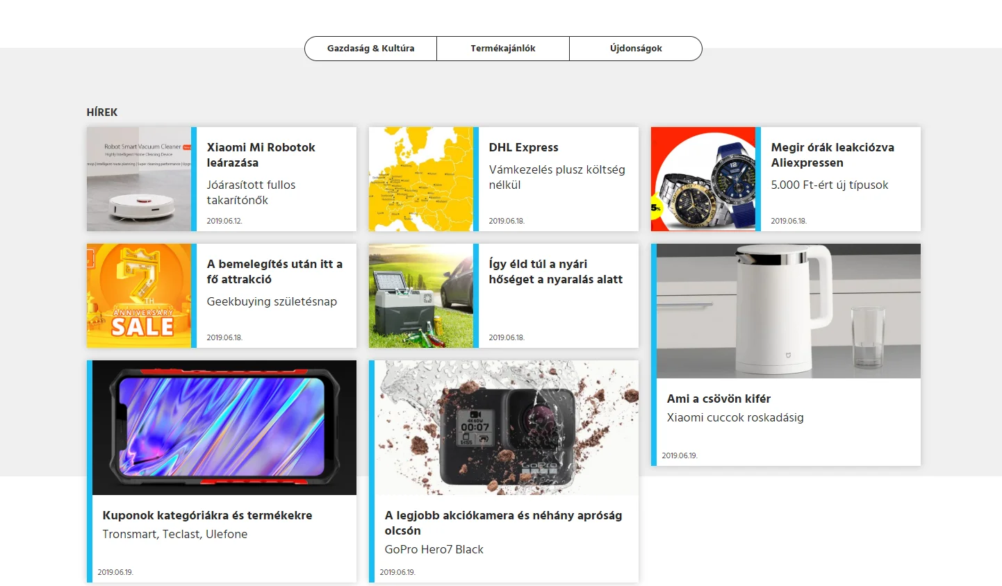Click the Tronsmart, Teclast, Ulefone subtitle
1002x586 pixels.
174,534
